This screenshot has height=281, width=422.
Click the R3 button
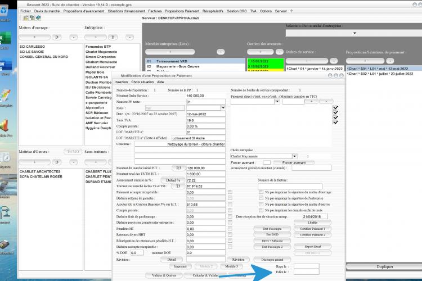tap(178, 168)
